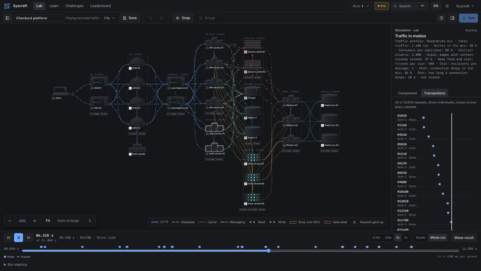Click the Checkout platform name field
The image size is (481, 271).
point(39,18)
